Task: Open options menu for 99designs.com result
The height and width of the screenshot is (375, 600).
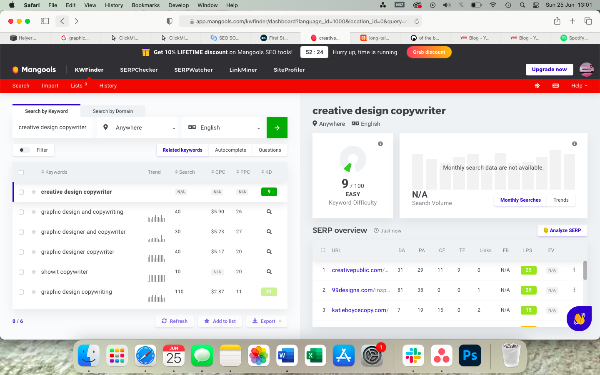Action: pos(574,290)
